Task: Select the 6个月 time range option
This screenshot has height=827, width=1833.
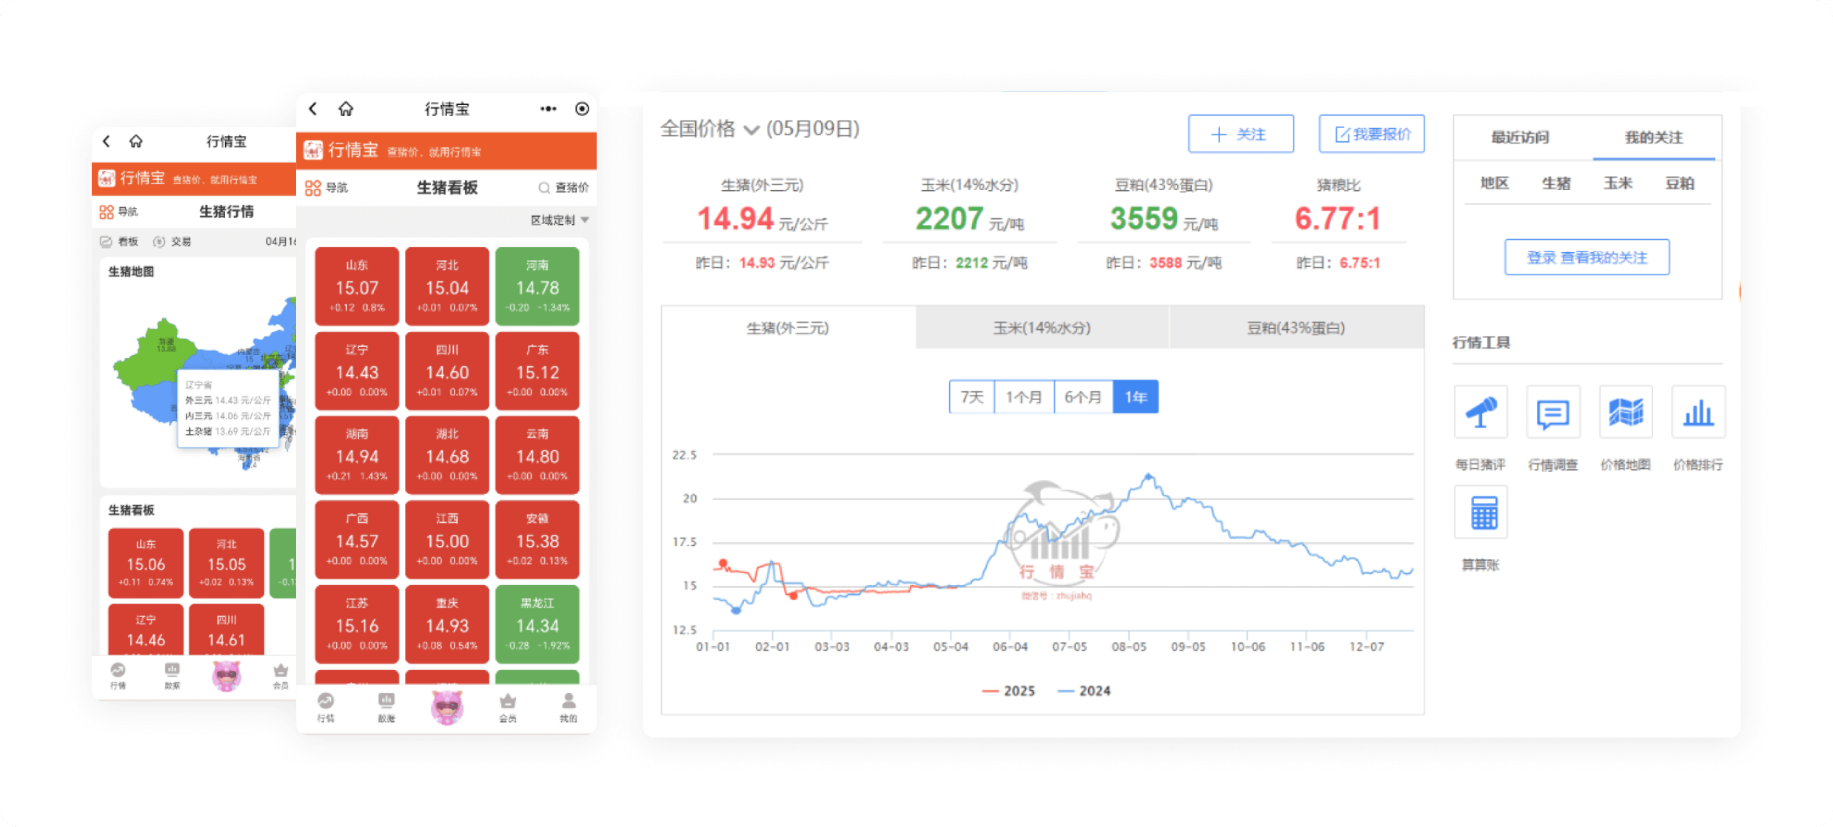Action: (1082, 397)
